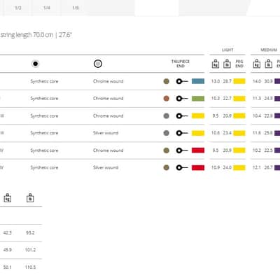Click the kg weight icon in bottom table
280x280 pixels.
pos(8,198)
